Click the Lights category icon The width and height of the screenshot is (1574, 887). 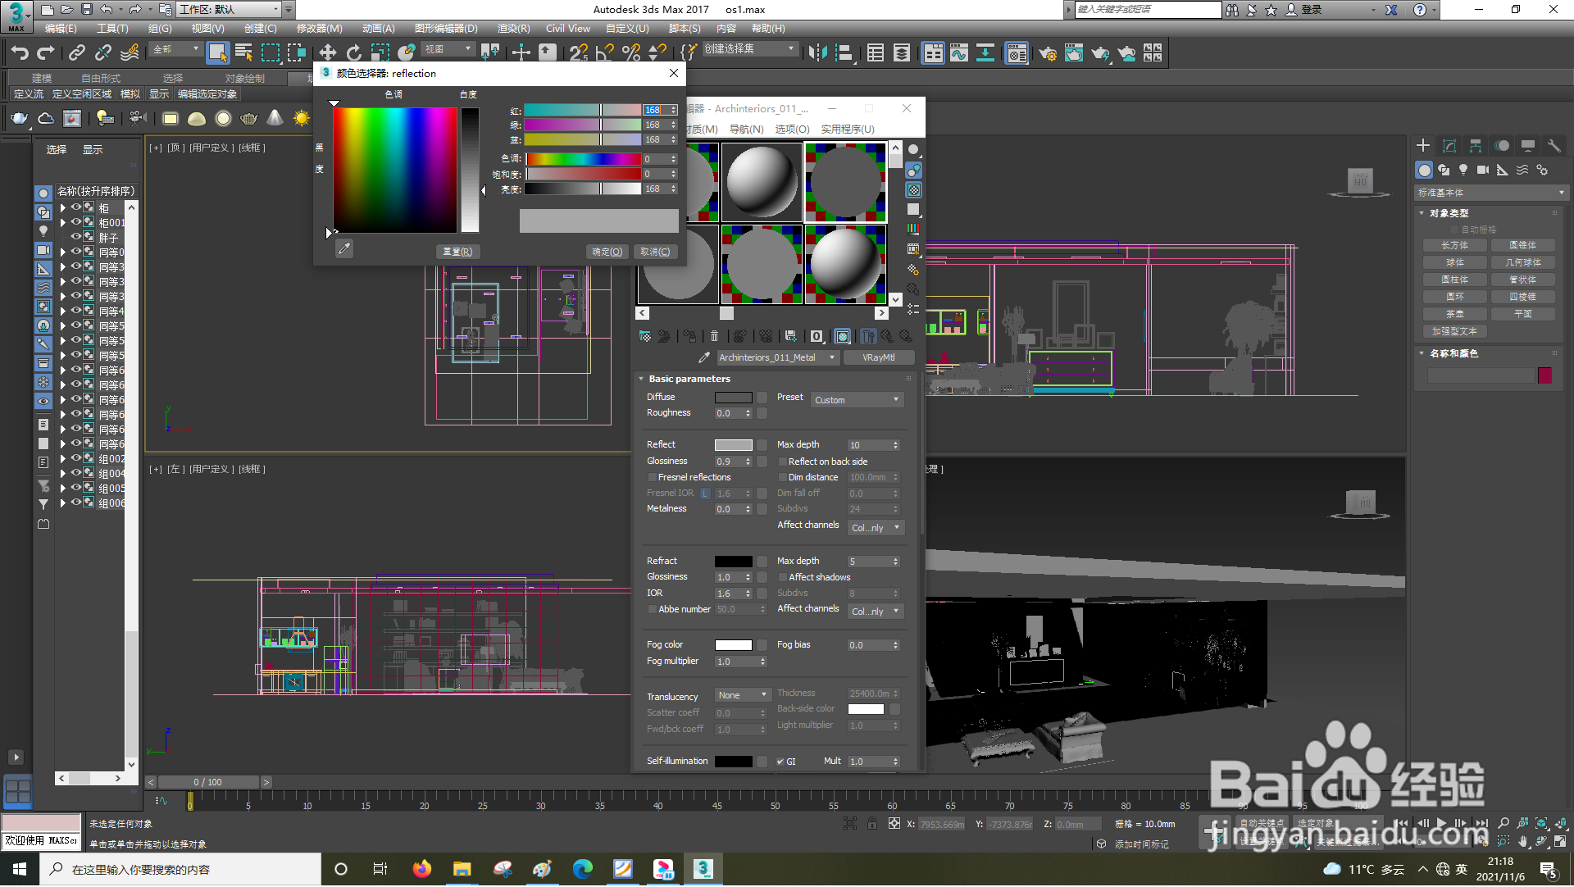point(1463,171)
